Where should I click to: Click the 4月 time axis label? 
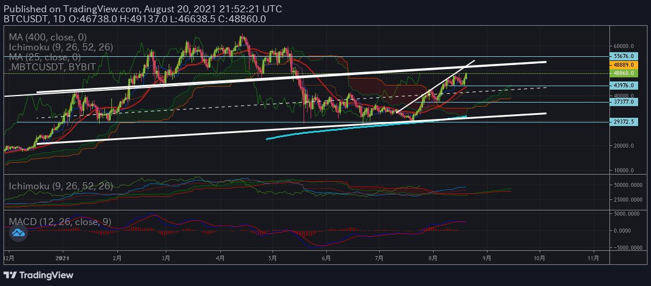coord(220,258)
